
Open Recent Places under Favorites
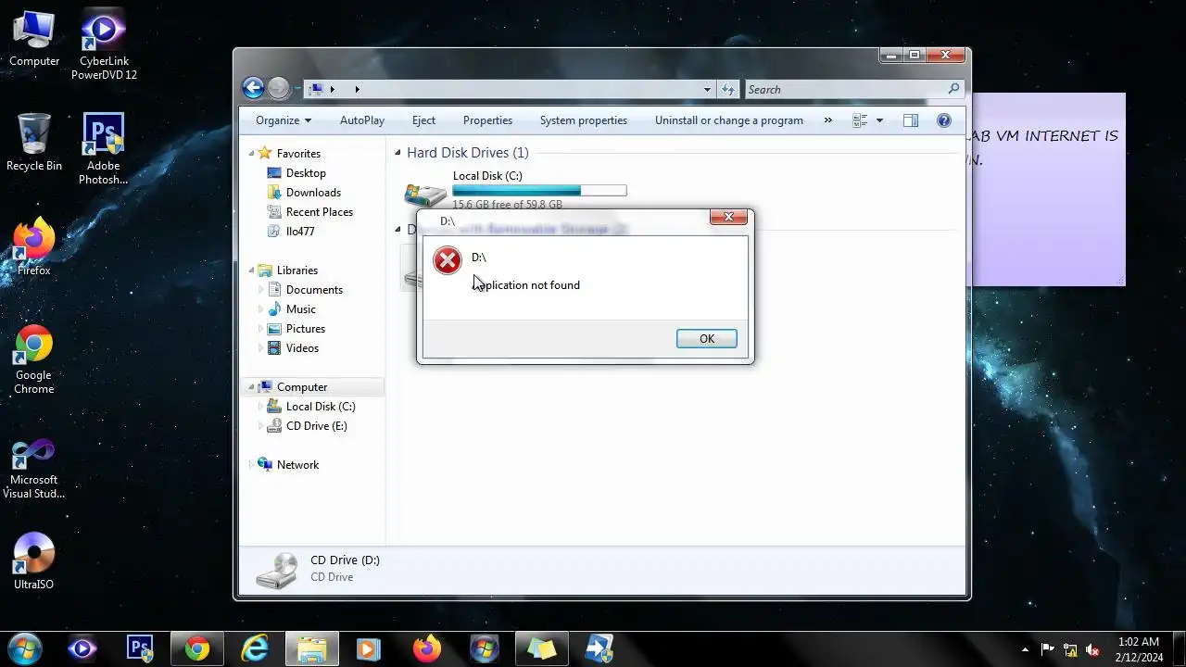(319, 212)
